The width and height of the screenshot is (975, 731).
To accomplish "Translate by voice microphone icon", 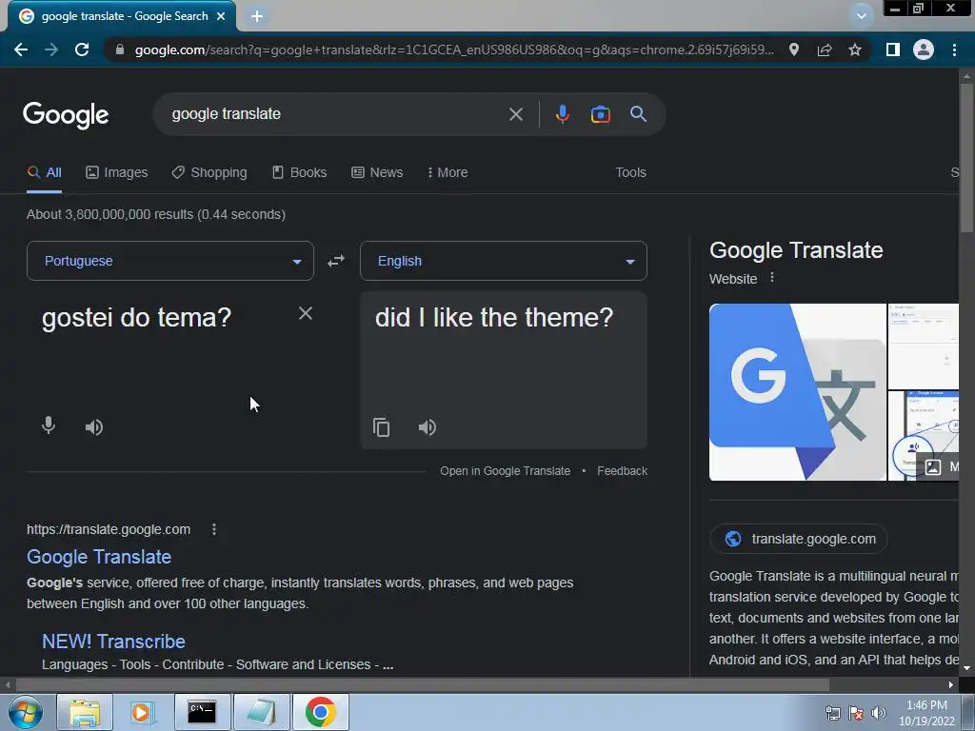I will coord(49,426).
